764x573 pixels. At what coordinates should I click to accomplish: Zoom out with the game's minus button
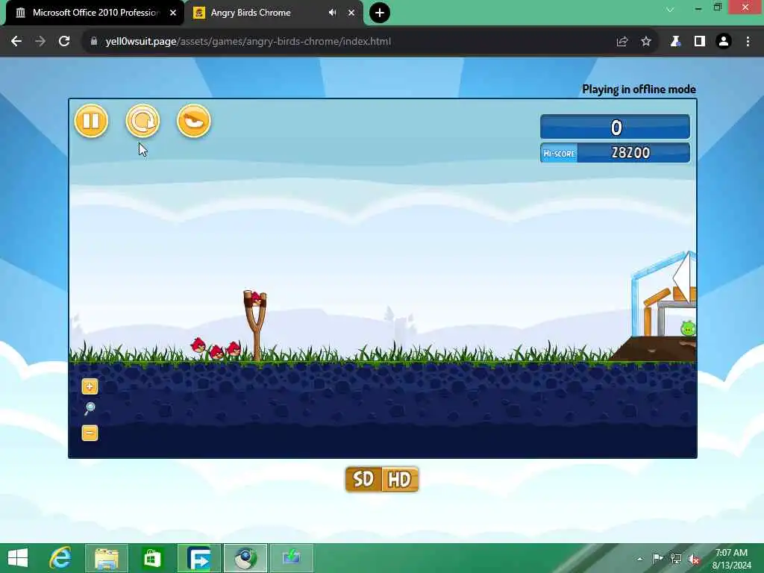(90, 433)
